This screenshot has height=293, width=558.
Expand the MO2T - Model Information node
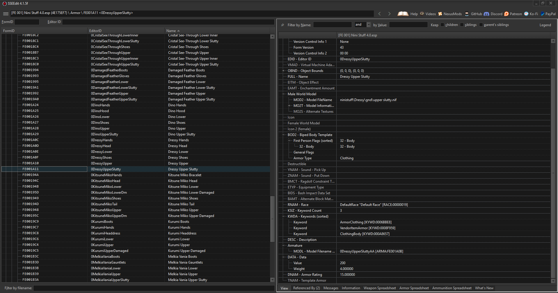click(289, 106)
